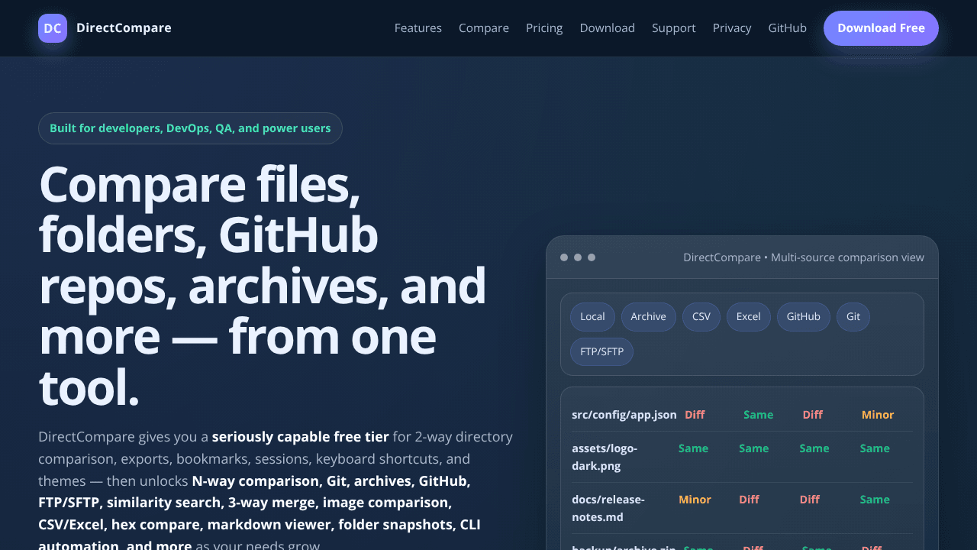Click the 'seriously capable free tier' bold text
Viewport: 977px width, 550px height.
301,437
